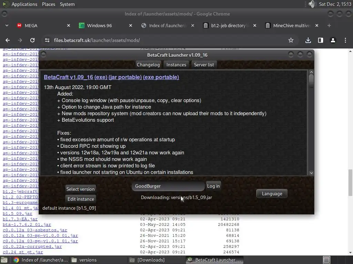Image resolution: width=353 pixels, height=264 pixels.
Task: Open c0.0.12a_03-asbestos.jar link
Action: tap(35, 230)
